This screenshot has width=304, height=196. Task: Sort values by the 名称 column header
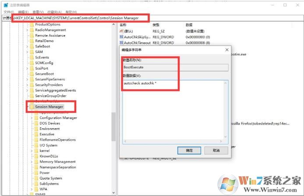pyautogui.click(x=123, y=25)
